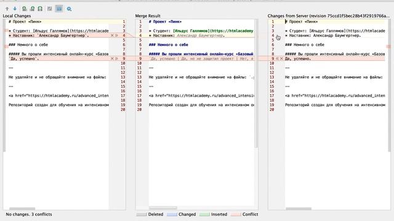Click the compare contents toolbar icon

click(x=49, y=9)
